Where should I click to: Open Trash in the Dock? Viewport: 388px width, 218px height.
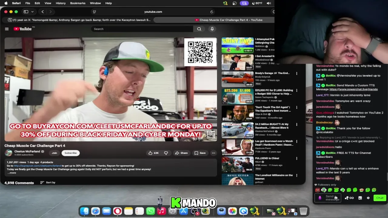303,211
